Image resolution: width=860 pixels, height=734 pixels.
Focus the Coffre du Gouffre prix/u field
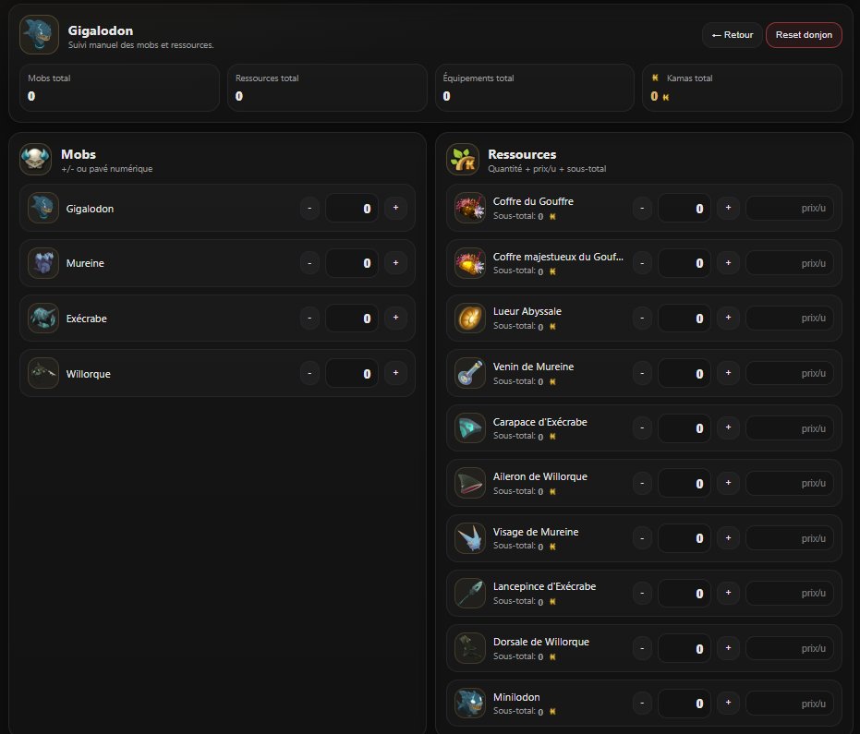(790, 208)
